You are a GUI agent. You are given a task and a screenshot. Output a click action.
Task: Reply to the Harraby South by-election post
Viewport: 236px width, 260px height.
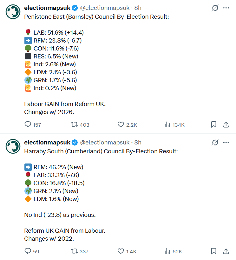(x=32, y=251)
